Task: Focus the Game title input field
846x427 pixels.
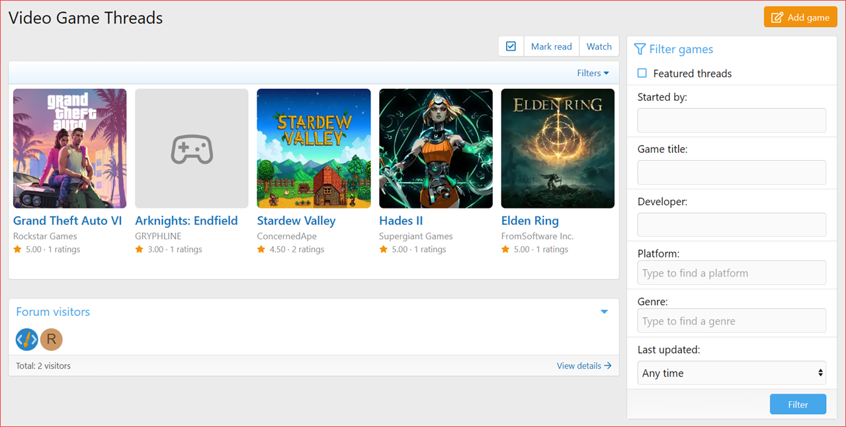Action: 732,172
